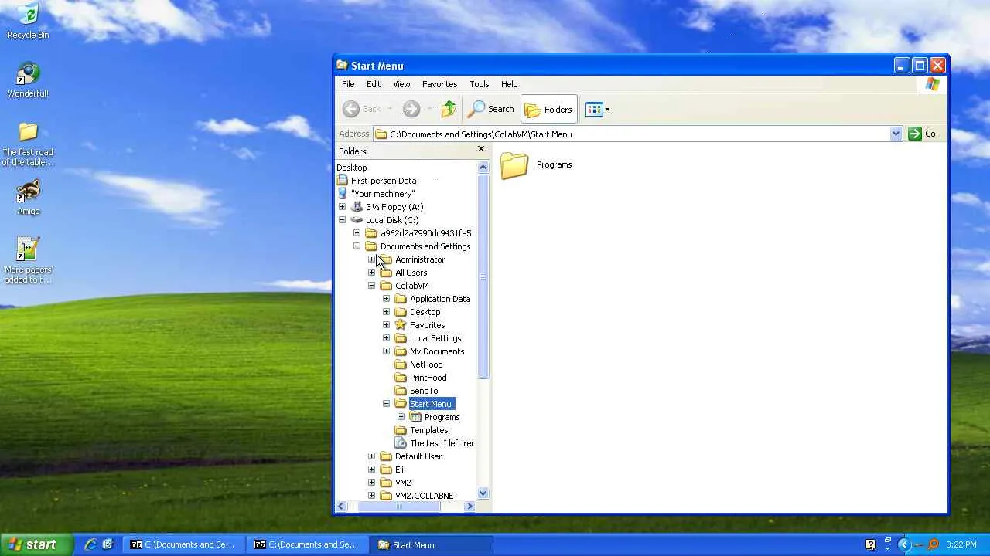990x556 pixels.
Task: Expand the a962d2a7990dc9431fe5 folder node
Action: pyautogui.click(x=357, y=233)
